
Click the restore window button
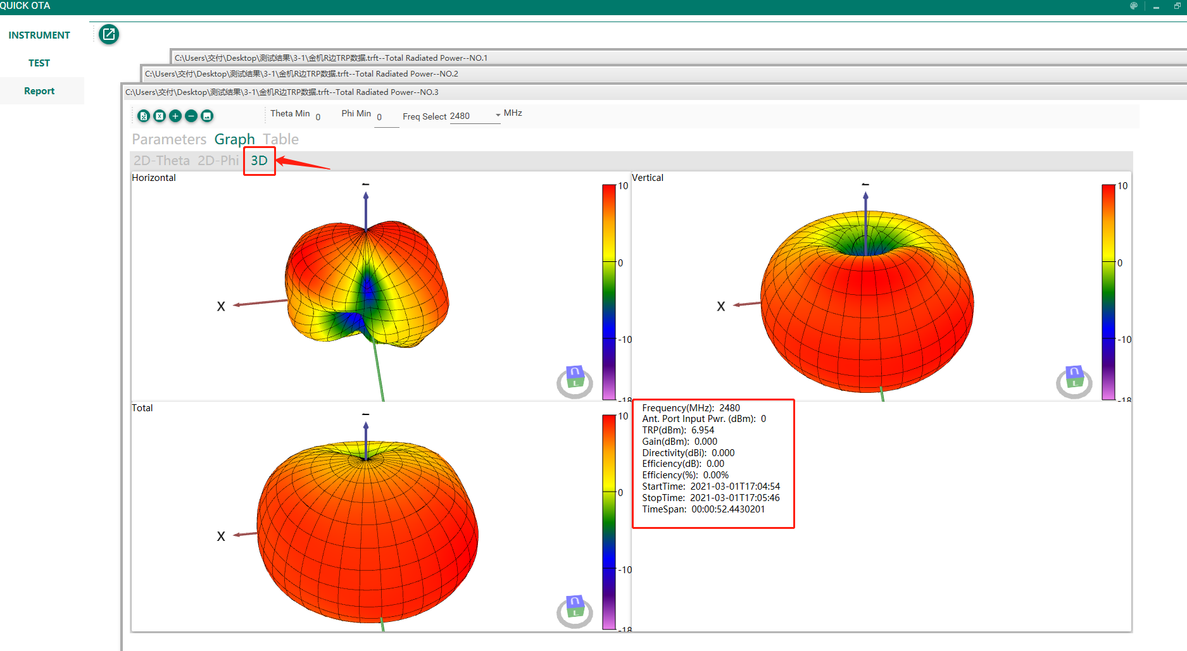[x=1178, y=6]
